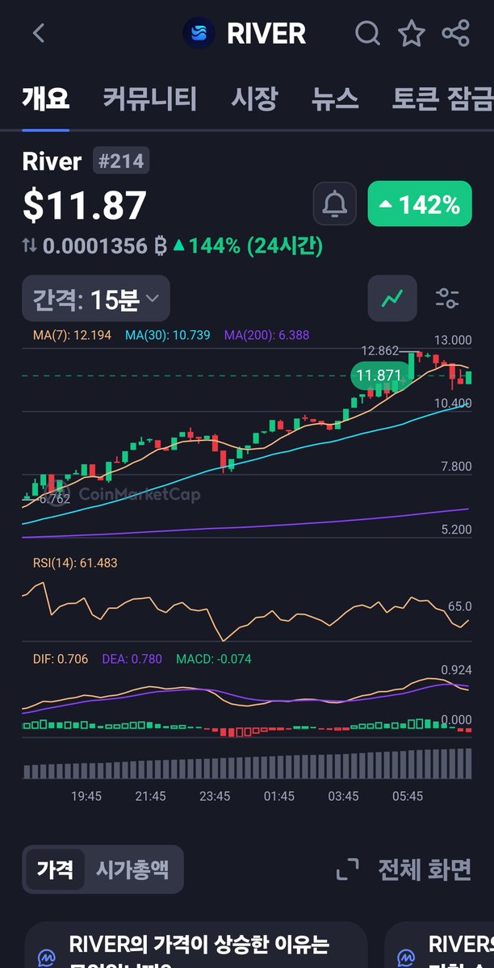Tap the 03:45 time axis label
494x968 pixels.
tap(343, 796)
